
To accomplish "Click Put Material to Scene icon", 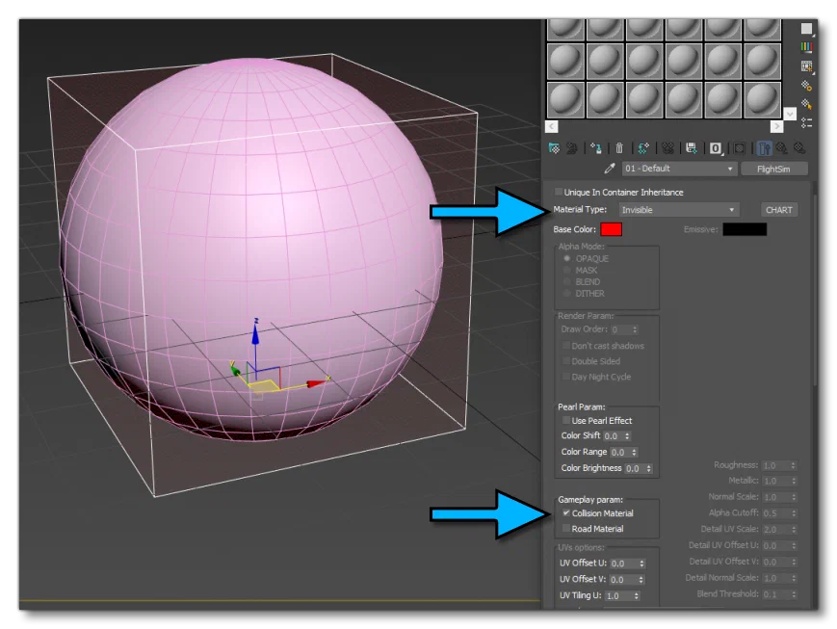I will 572,148.
